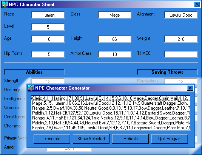
Task: Click the Generate button
Action: click(x=52, y=139)
